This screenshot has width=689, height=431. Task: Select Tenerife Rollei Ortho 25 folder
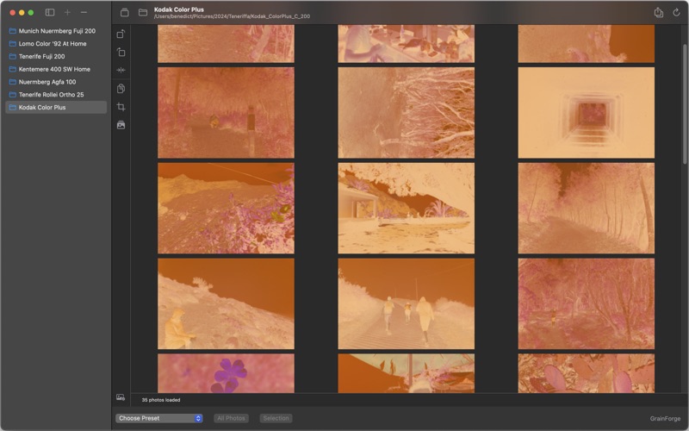[x=56, y=95]
